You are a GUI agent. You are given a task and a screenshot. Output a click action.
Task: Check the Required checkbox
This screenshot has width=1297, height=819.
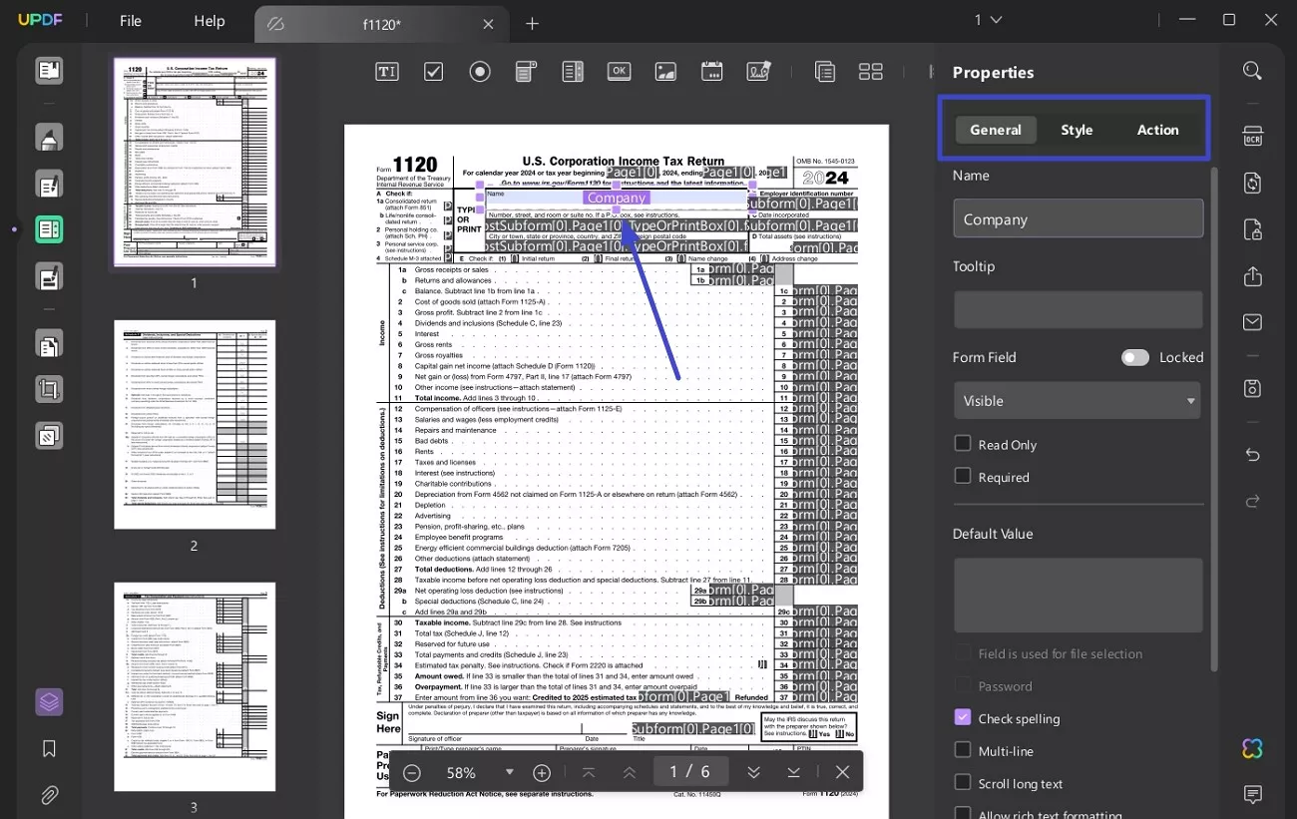(x=963, y=476)
